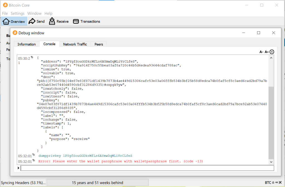This screenshot has height=187, width=285.
Task: Click the "solvable": true line
Action: [58, 73]
